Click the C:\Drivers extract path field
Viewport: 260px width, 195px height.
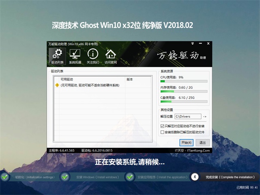click(x=188, y=117)
